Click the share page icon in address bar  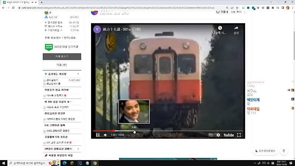coord(232,8)
